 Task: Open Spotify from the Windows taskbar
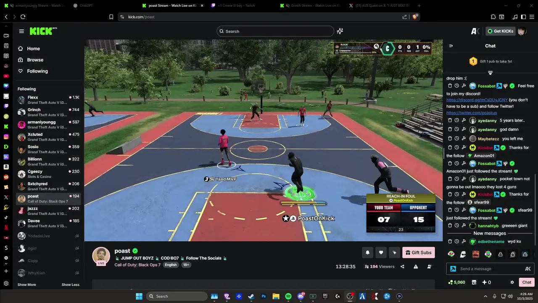288,296
